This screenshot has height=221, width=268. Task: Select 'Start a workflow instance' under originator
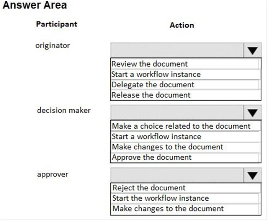[185, 74]
